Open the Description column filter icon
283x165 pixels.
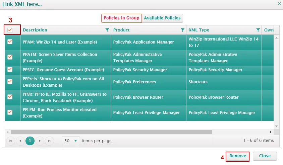(x=107, y=30)
